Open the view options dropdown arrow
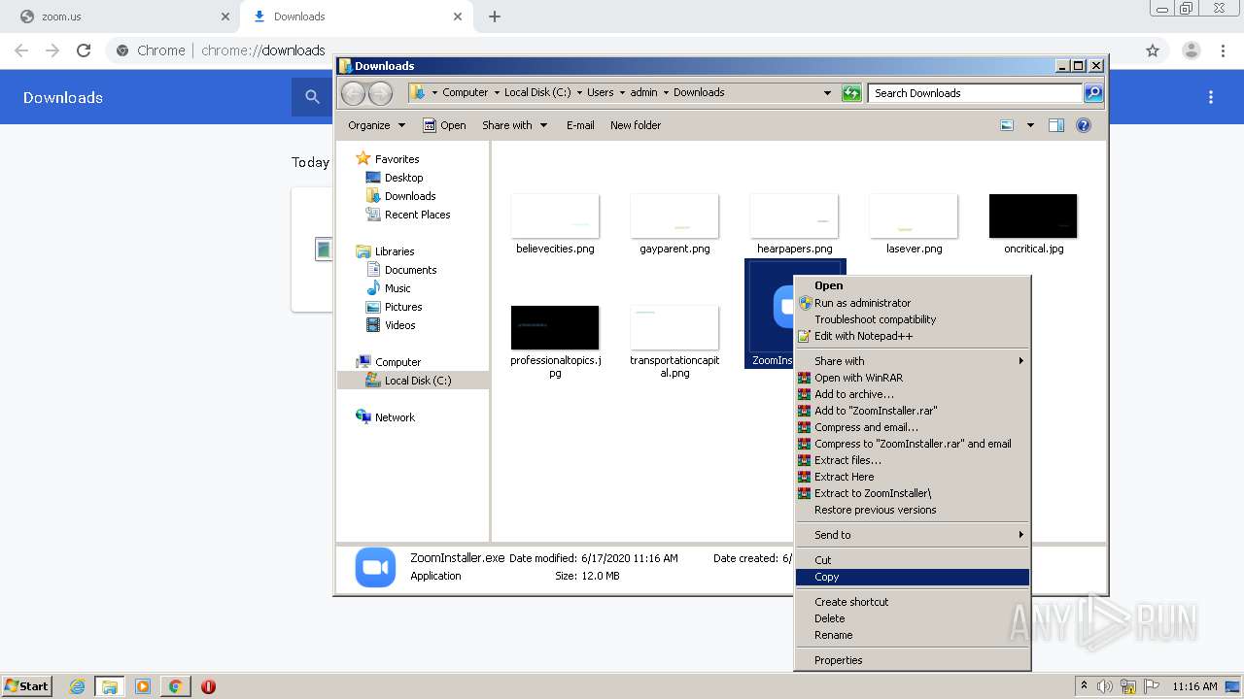The image size is (1244, 699). point(1030,125)
